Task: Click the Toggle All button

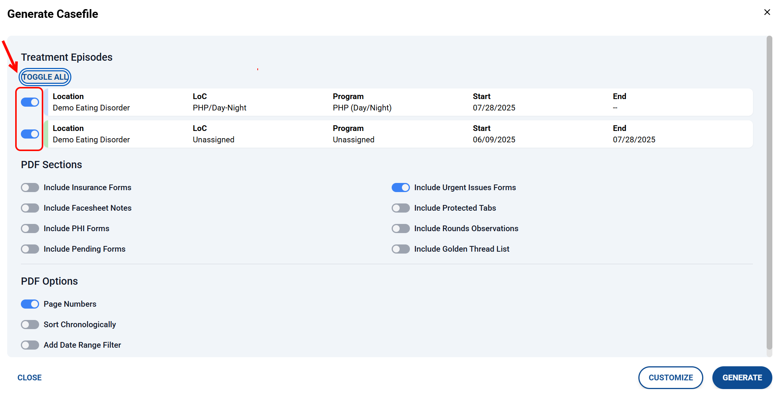Action: coord(45,77)
